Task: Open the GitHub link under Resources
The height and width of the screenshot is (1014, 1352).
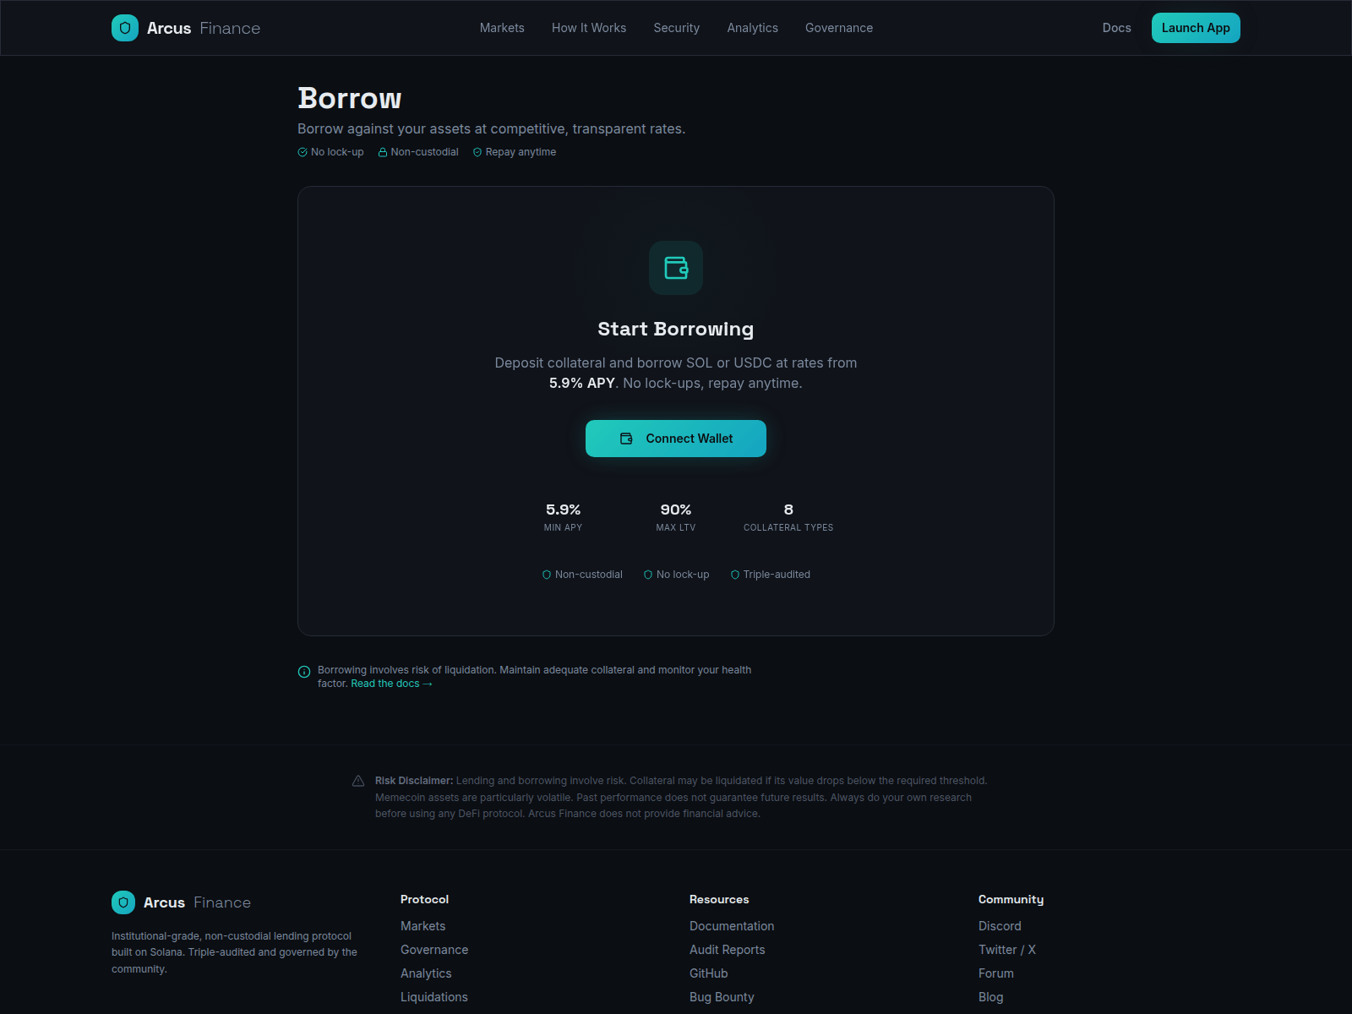Action: [708, 973]
